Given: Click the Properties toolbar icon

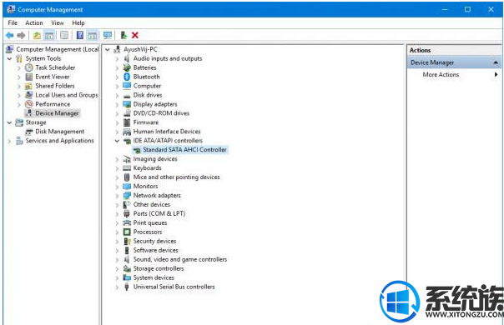Looking at the screenshot, I should (64, 35).
